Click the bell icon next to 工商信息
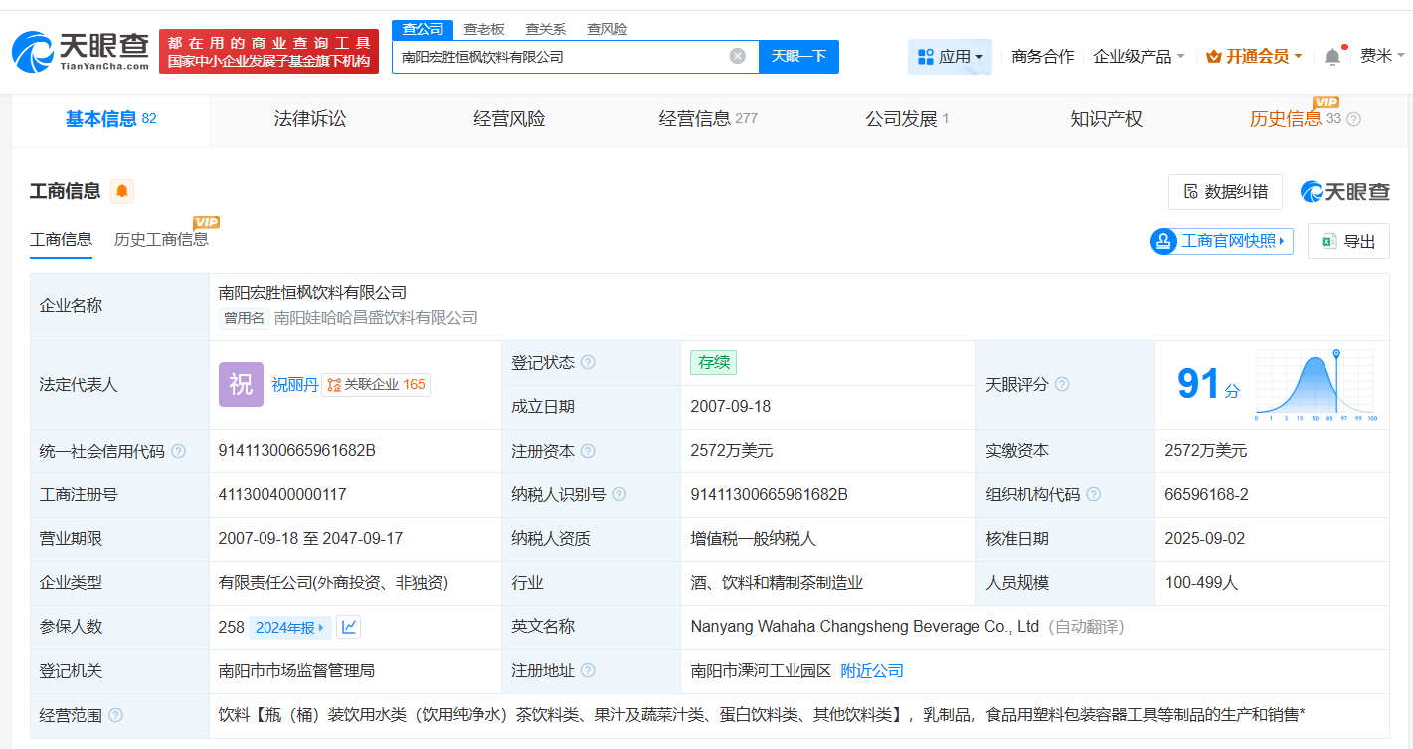 click(x=121, y=191)
